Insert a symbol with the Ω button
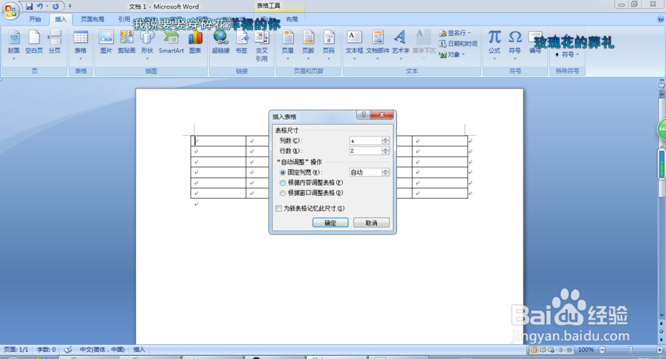The image size is (666, 359). pyautogui.click(x=515, y=45)
